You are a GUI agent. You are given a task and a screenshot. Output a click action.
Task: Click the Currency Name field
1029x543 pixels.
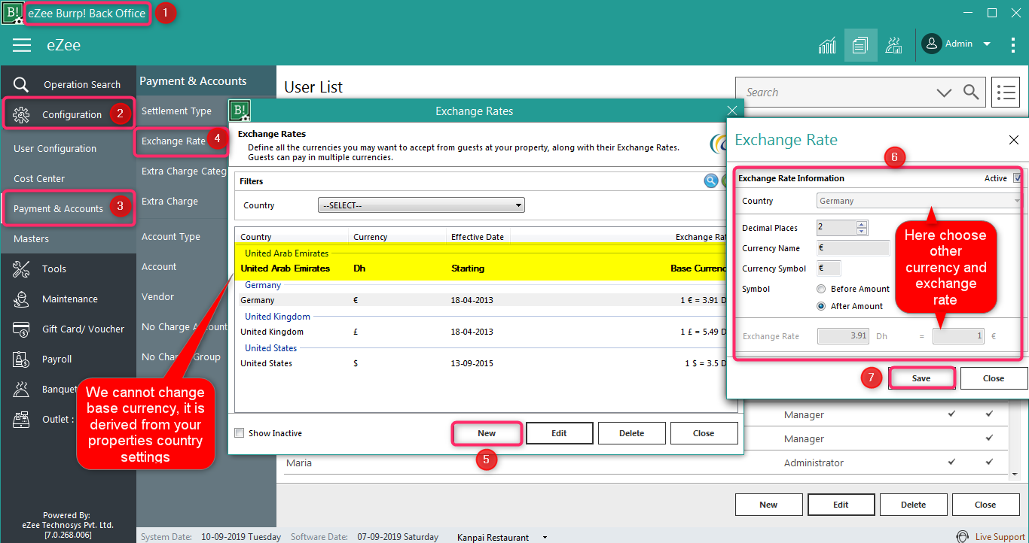(x=853, y=248)
